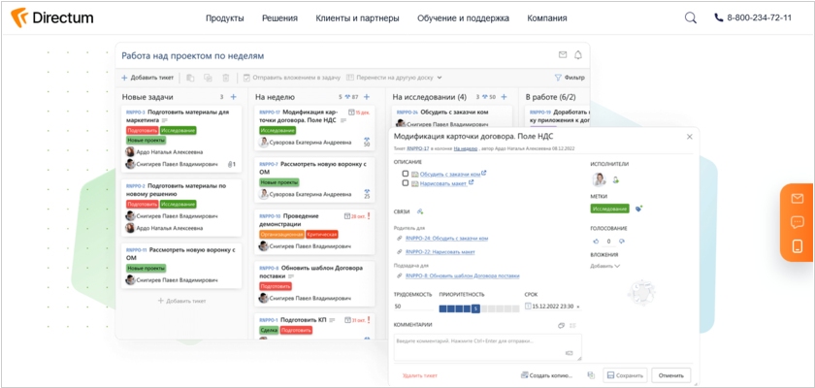Check the 'Обсудить с заказчиком' checkbox
Viewport: 815px width, 388px height.
pyautogui.click(x=406, y=174)
